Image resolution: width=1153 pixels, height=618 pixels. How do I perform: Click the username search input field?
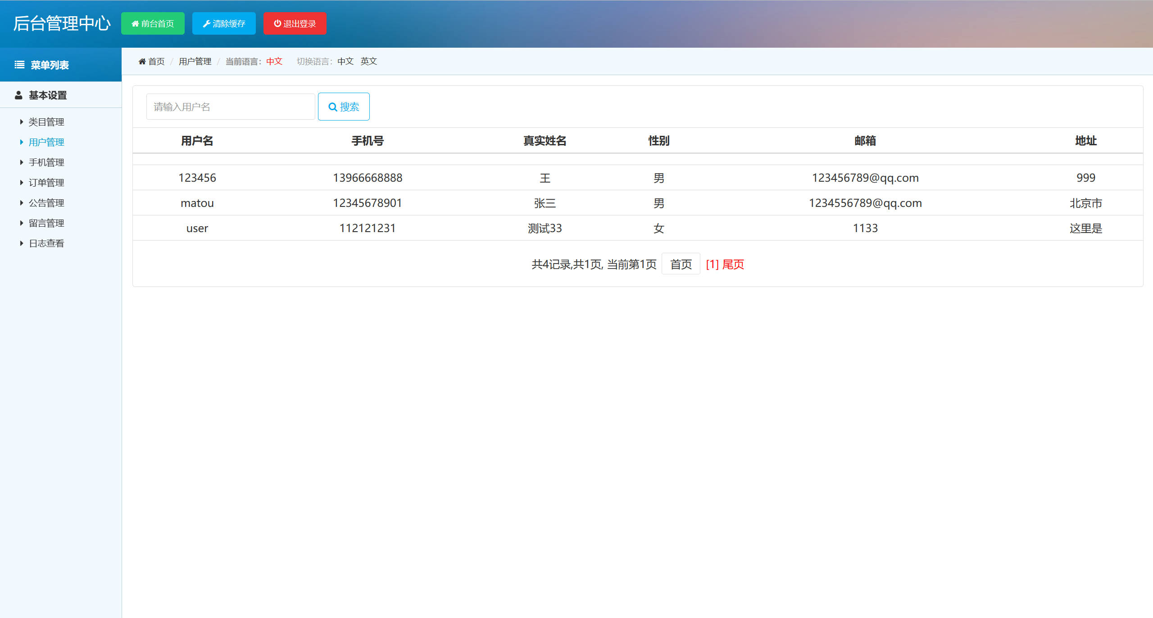click(x=230, y=107)
